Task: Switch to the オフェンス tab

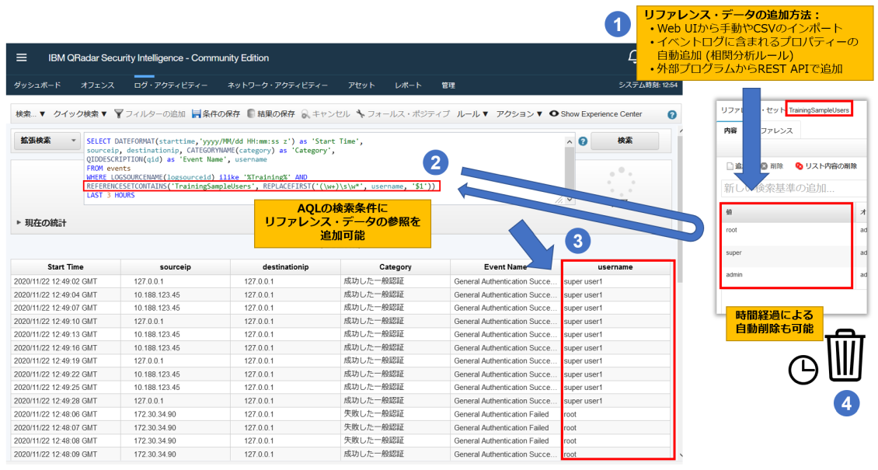Action: click(97, 85)
